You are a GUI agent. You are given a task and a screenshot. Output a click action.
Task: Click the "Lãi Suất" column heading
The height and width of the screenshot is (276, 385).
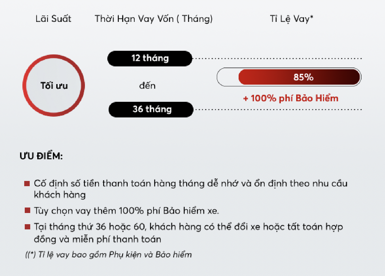[x=53, y=19]
